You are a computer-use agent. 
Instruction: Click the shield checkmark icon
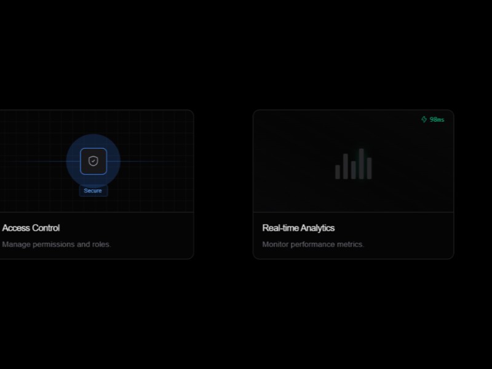point(93,161)
